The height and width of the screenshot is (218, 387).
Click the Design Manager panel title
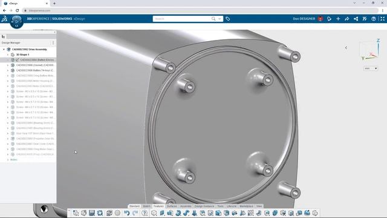coord(11,43)
